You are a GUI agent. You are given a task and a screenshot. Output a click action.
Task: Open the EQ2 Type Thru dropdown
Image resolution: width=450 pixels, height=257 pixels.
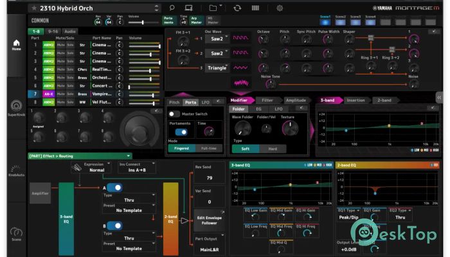(x=401, y=218)
